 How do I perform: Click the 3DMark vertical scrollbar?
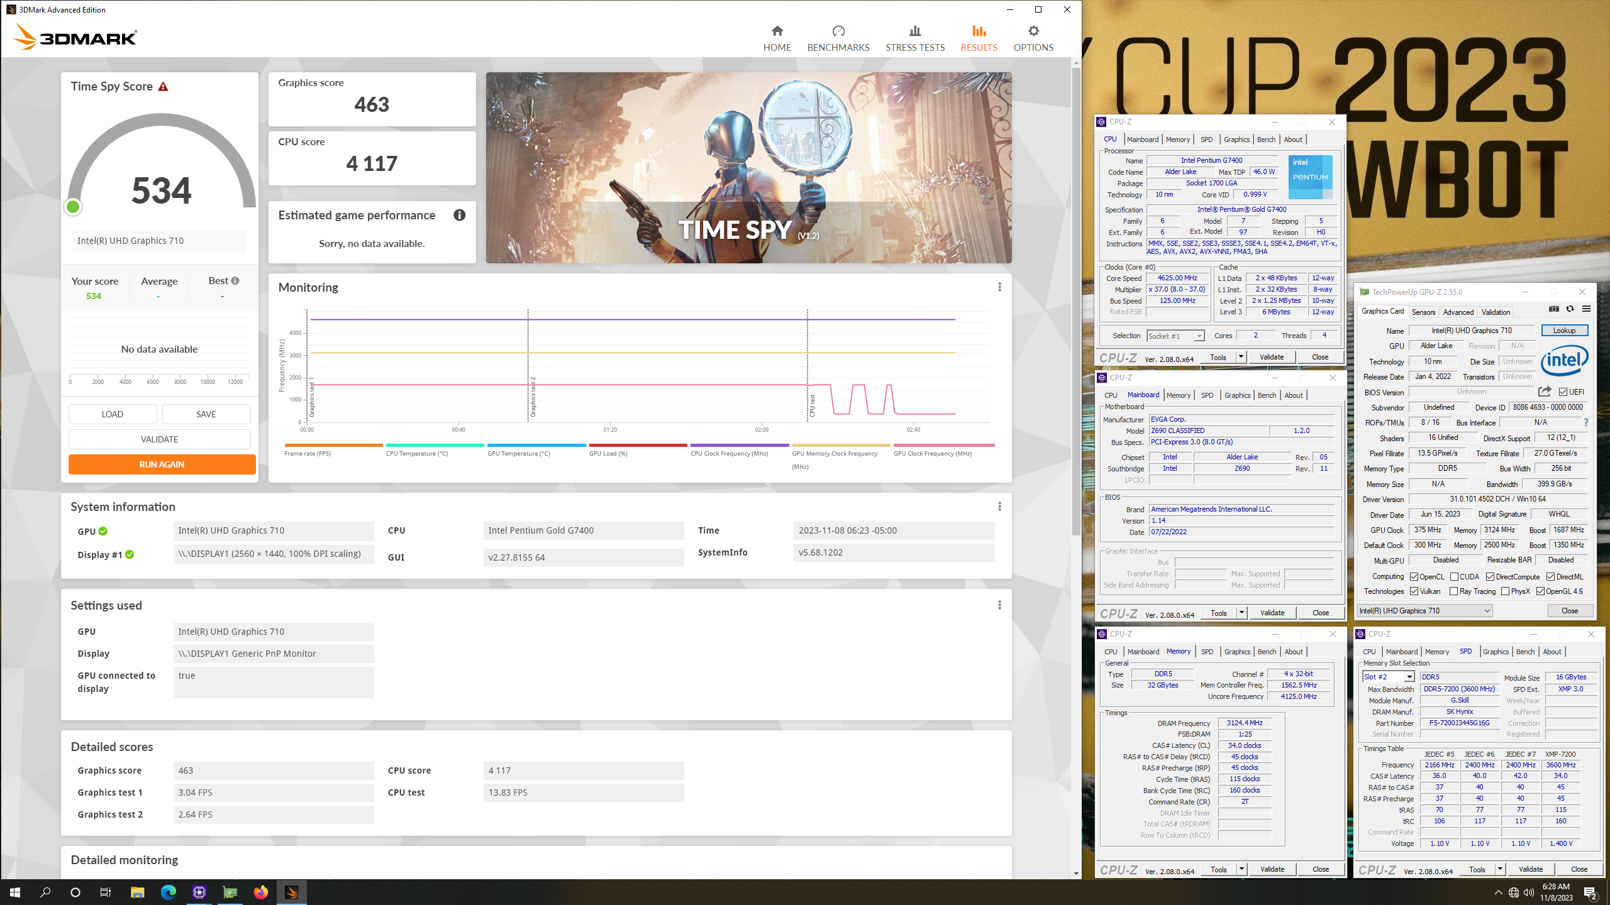1076,302
